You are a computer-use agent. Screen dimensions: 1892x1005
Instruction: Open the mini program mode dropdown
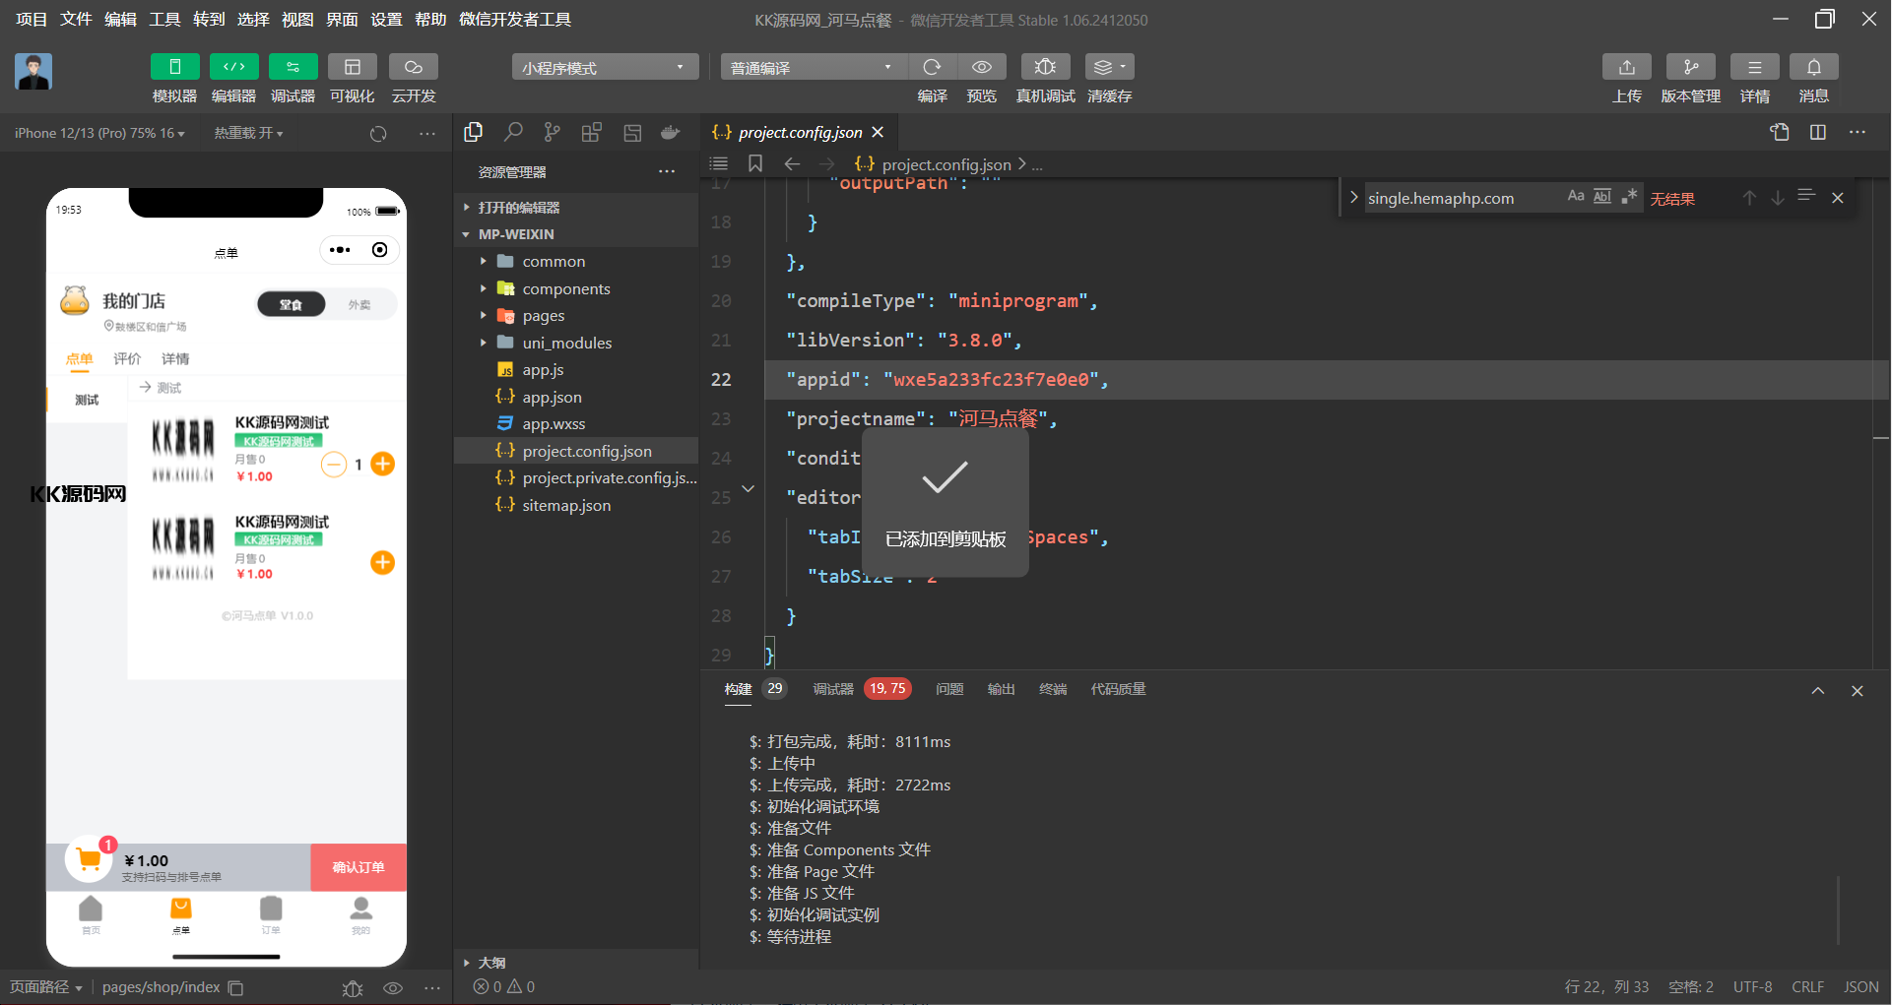click(x=605, y=67)
